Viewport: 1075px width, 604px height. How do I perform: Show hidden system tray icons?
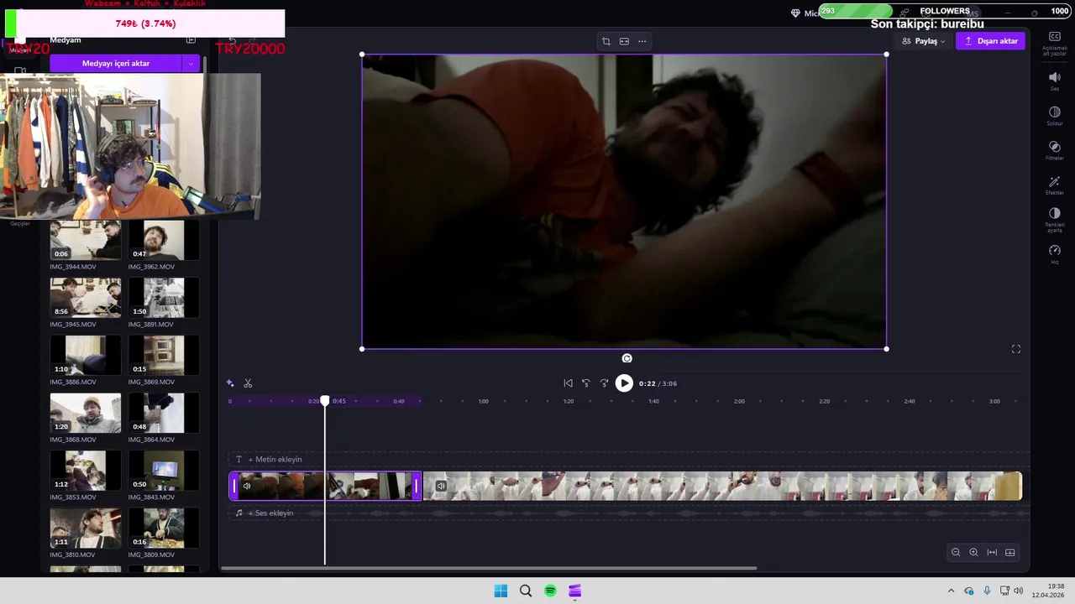pyautogui.click(x=951, y=591)
